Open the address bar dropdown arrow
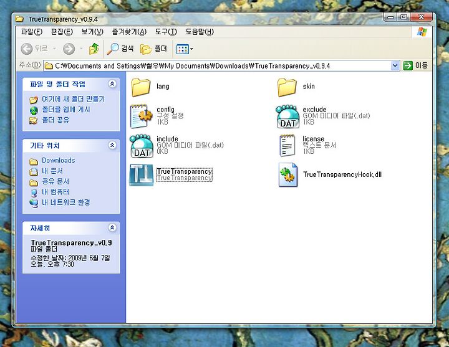449x347 pixels. [395, 66]
